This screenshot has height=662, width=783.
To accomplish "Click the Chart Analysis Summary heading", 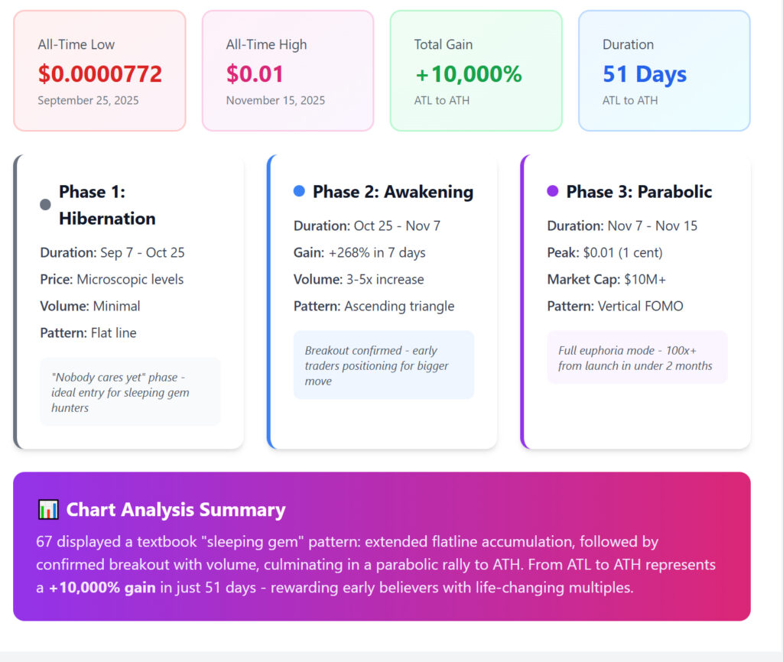I will click(x=176, y=510).
